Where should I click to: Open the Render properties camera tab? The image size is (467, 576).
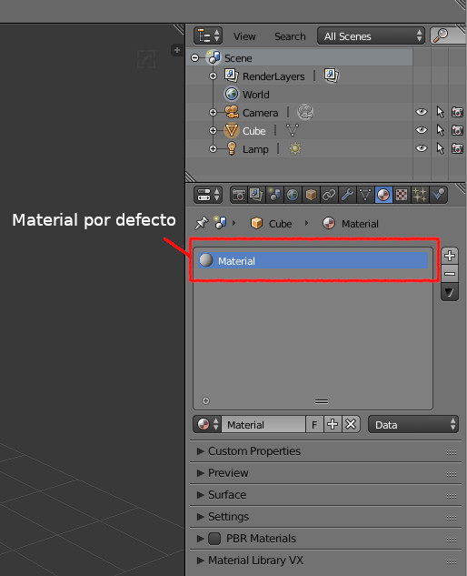[x=238, y=195]
